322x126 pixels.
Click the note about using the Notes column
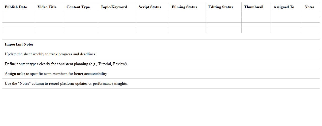[x=66, y=83]
